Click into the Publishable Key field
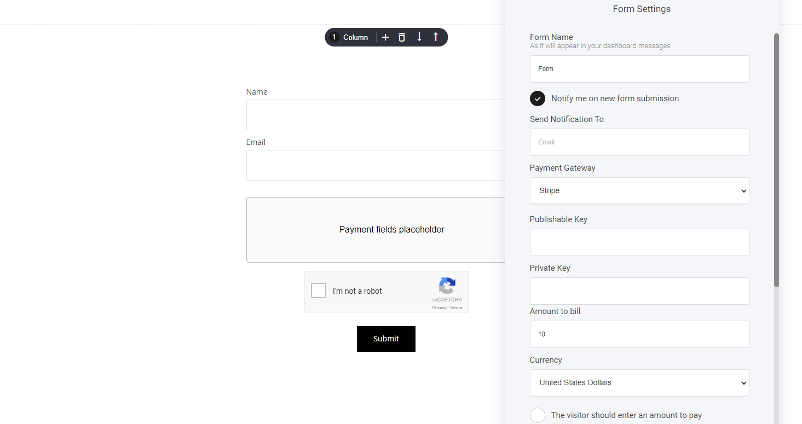 click(x=639, y=242)
